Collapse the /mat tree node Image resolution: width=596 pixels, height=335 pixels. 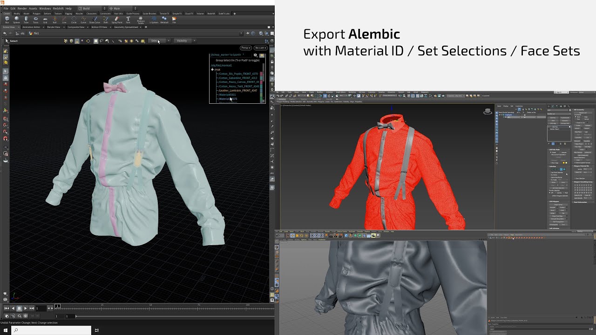pos(212,69)
